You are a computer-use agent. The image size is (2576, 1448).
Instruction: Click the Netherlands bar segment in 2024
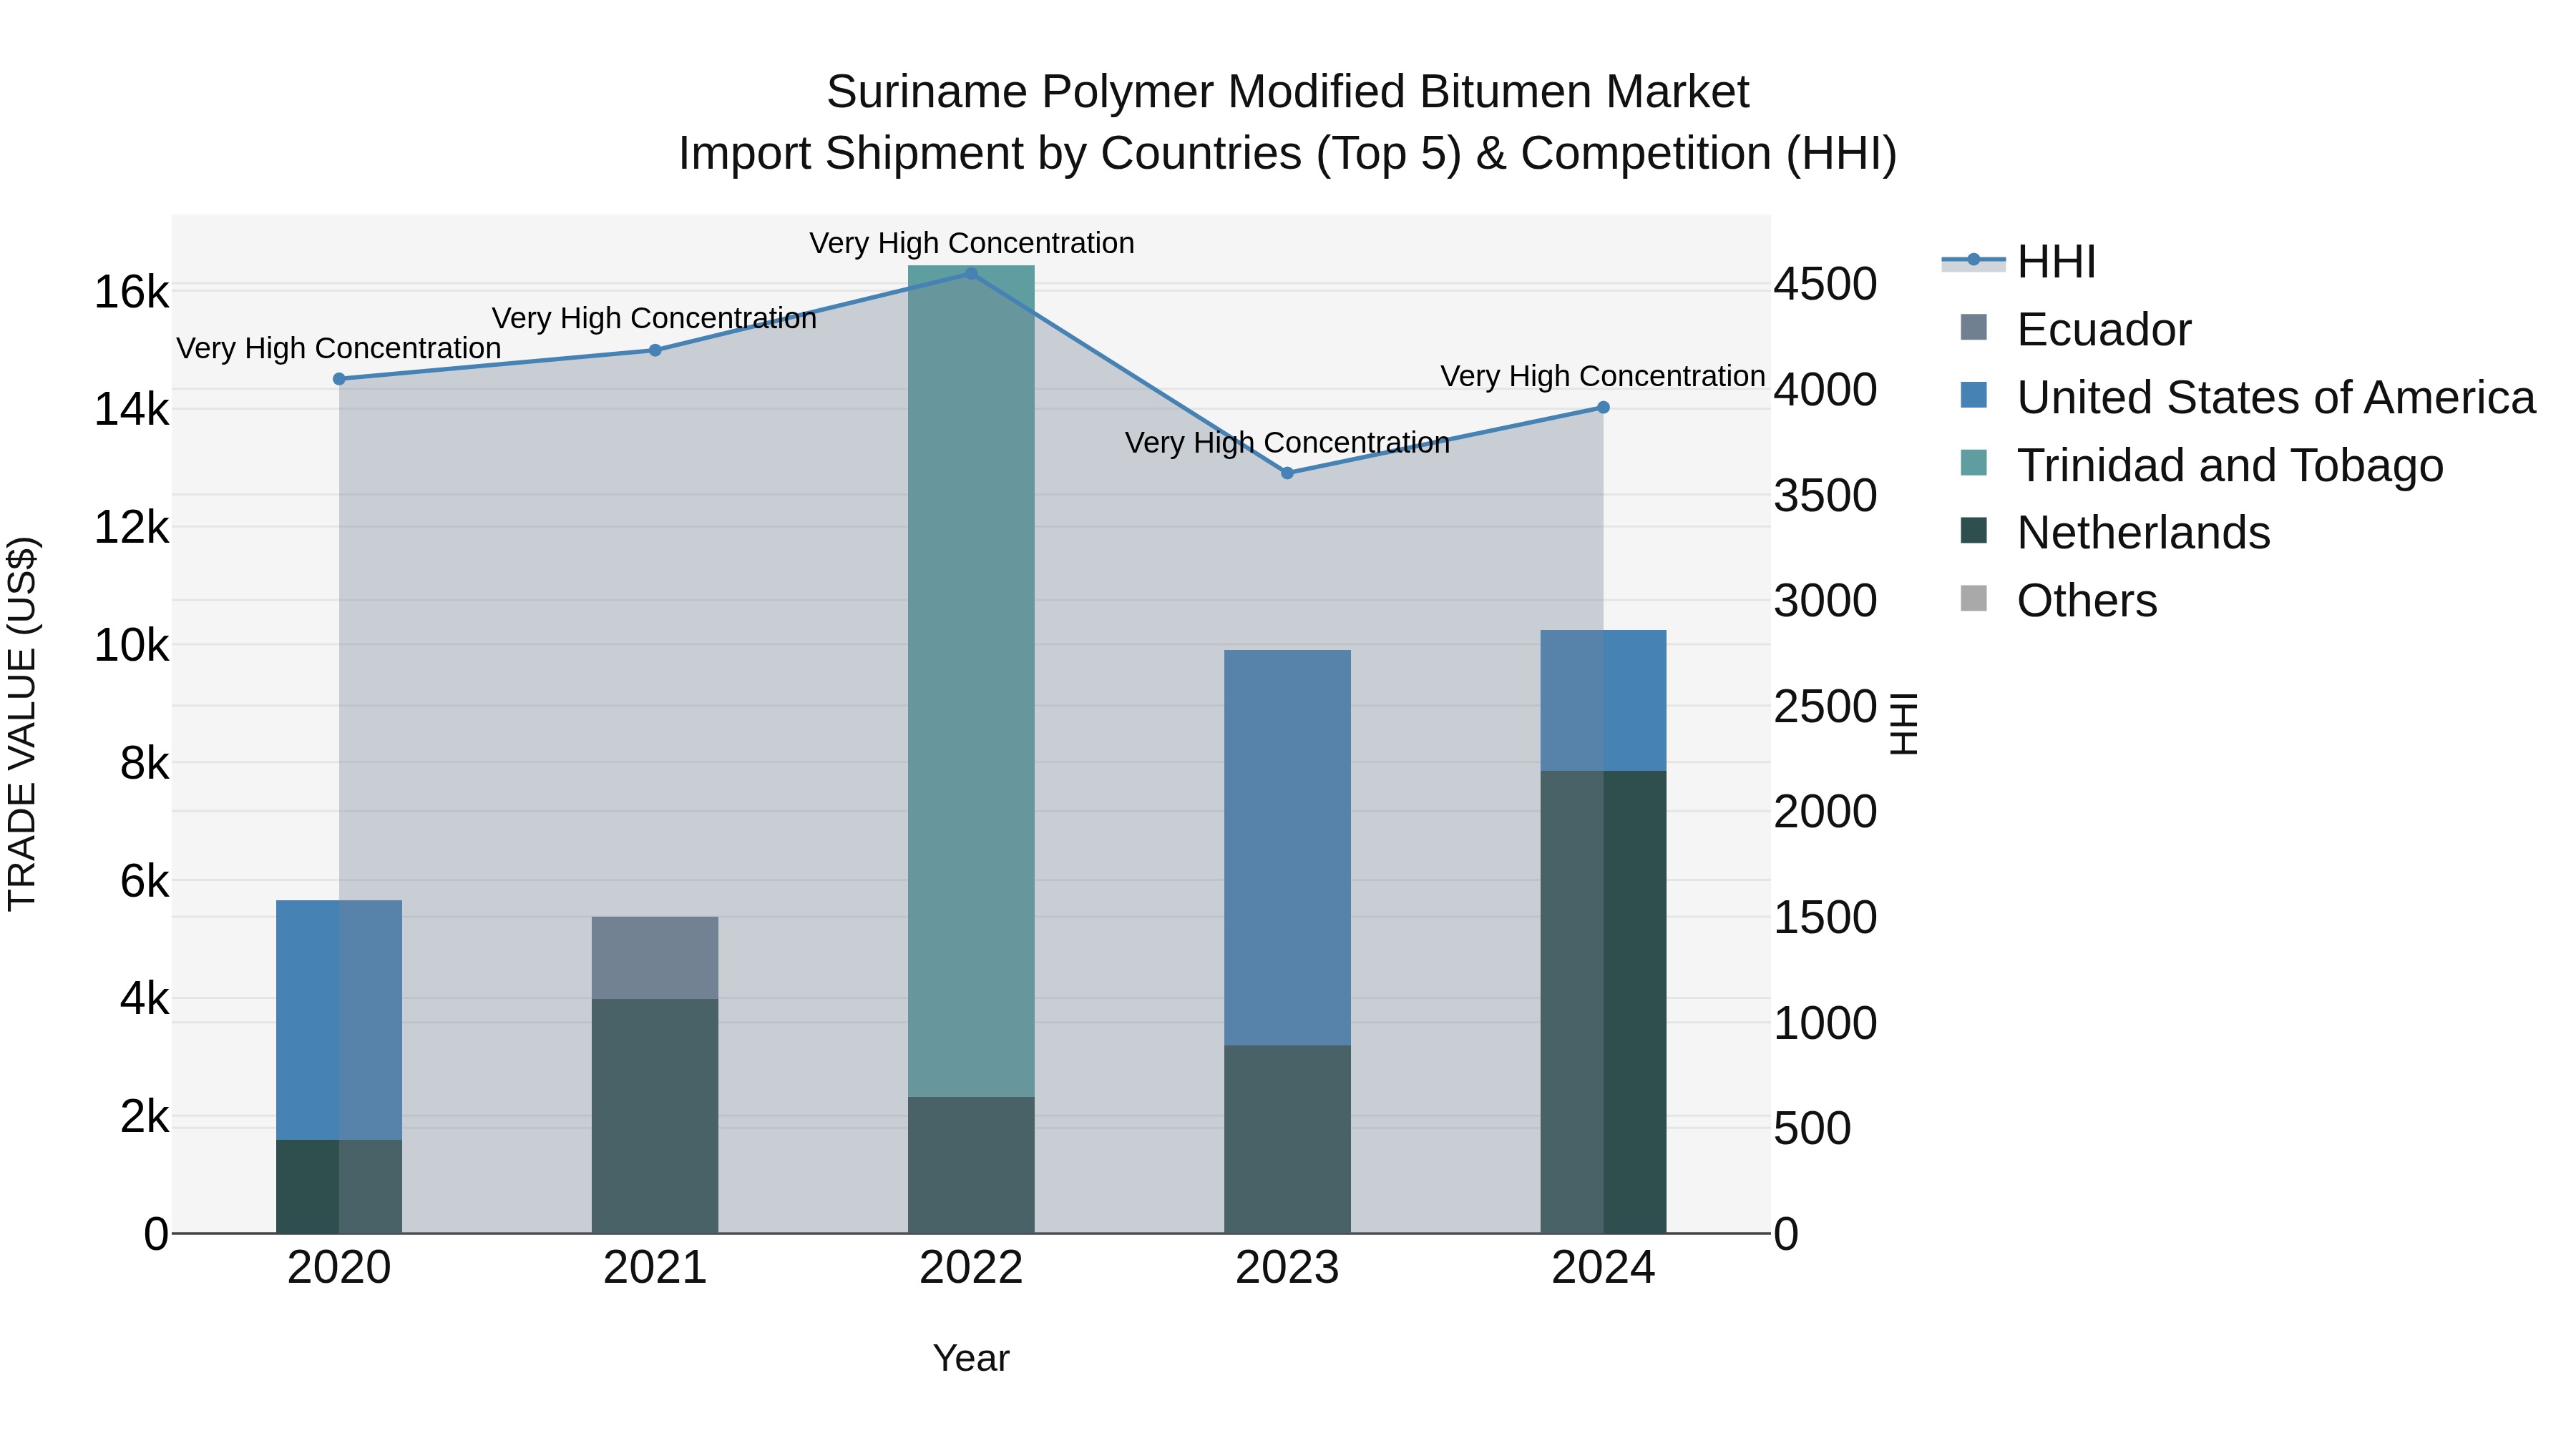tap(1603, 1001)
